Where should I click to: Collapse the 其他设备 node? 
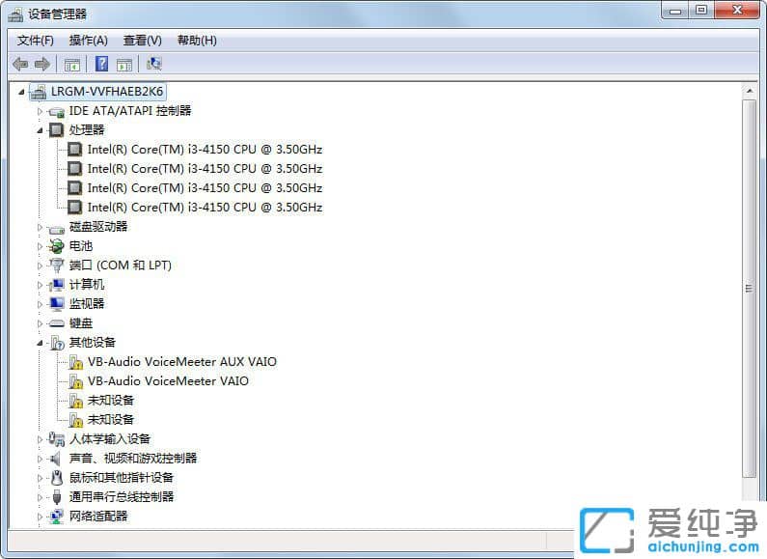tap(41, 343)
